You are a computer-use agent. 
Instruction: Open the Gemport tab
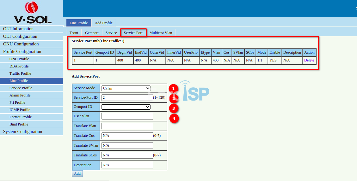(x=92, y=33)
